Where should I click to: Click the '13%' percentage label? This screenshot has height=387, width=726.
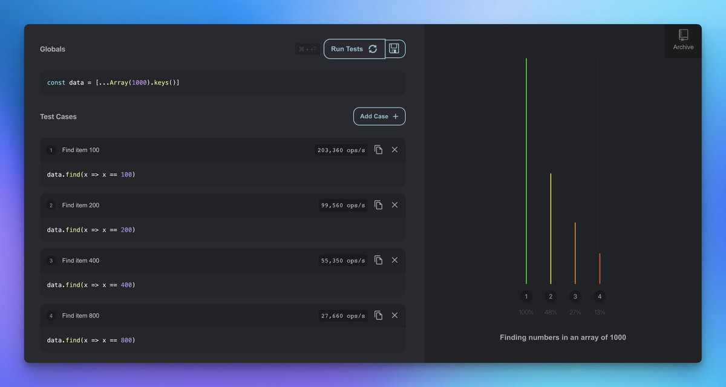[x=600, y=313]
